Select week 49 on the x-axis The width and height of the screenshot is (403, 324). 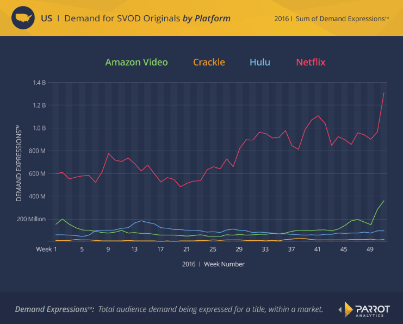[x=370, y=249]
